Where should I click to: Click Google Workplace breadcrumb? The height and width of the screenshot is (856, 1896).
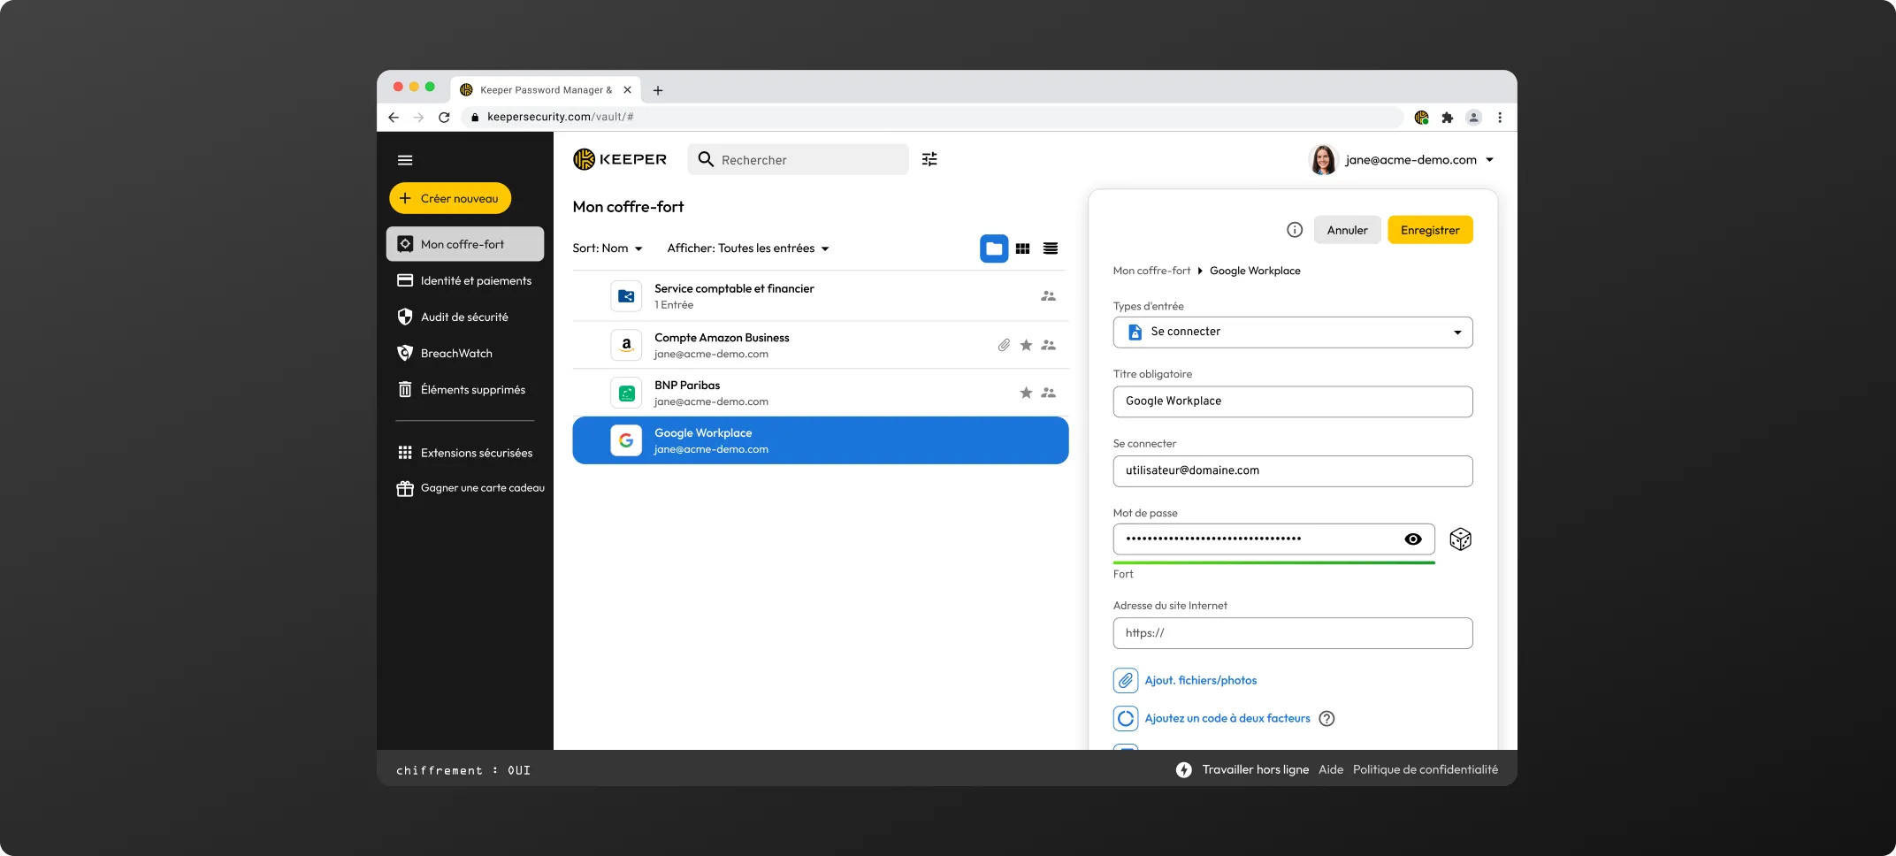click(1255, 271)
